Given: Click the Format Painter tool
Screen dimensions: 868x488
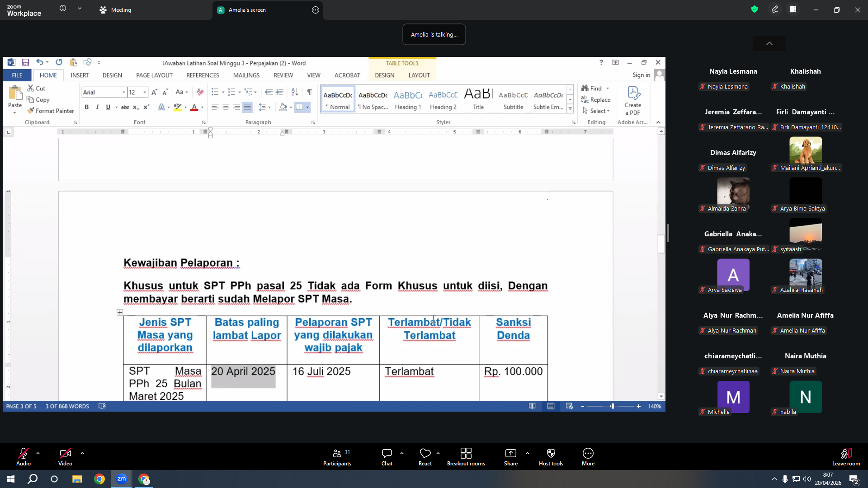Looking at the screenshot, I should click(50, 111).
